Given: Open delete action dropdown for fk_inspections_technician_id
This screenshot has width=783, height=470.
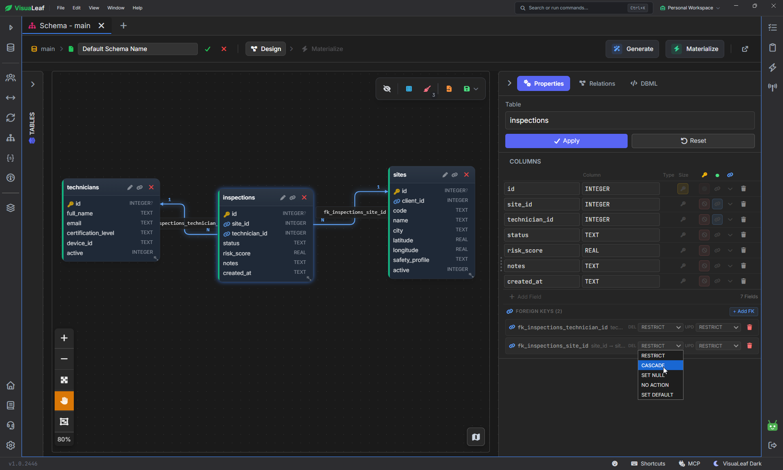Looking at the screenshot, I should click(x=660, y=327).
